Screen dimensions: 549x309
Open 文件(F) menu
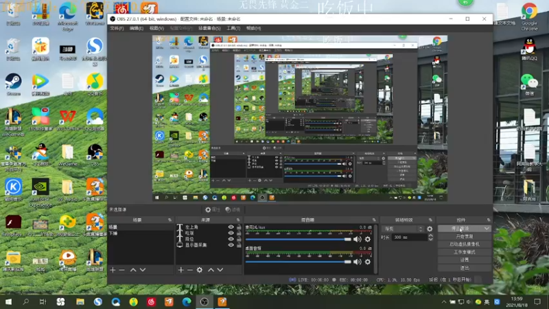pyautogui.click(x=117, y=28)
